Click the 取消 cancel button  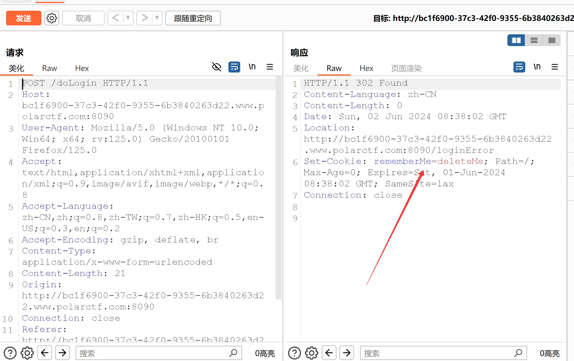pyautogui.click(x=83, y=18)
